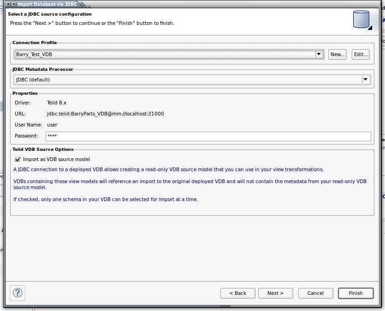The width and height of the screenshot is (385, 311).
Task: Click the 'URL:' field label
Action: click(x=20, y=114)
